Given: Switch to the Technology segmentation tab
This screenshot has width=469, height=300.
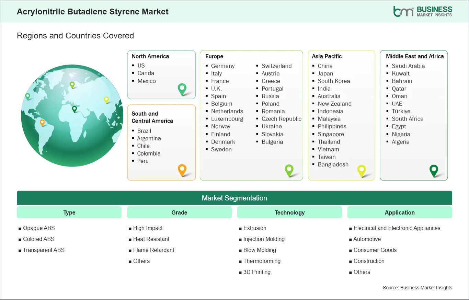Looking at the screenshot, I should (x=289, y=212).
